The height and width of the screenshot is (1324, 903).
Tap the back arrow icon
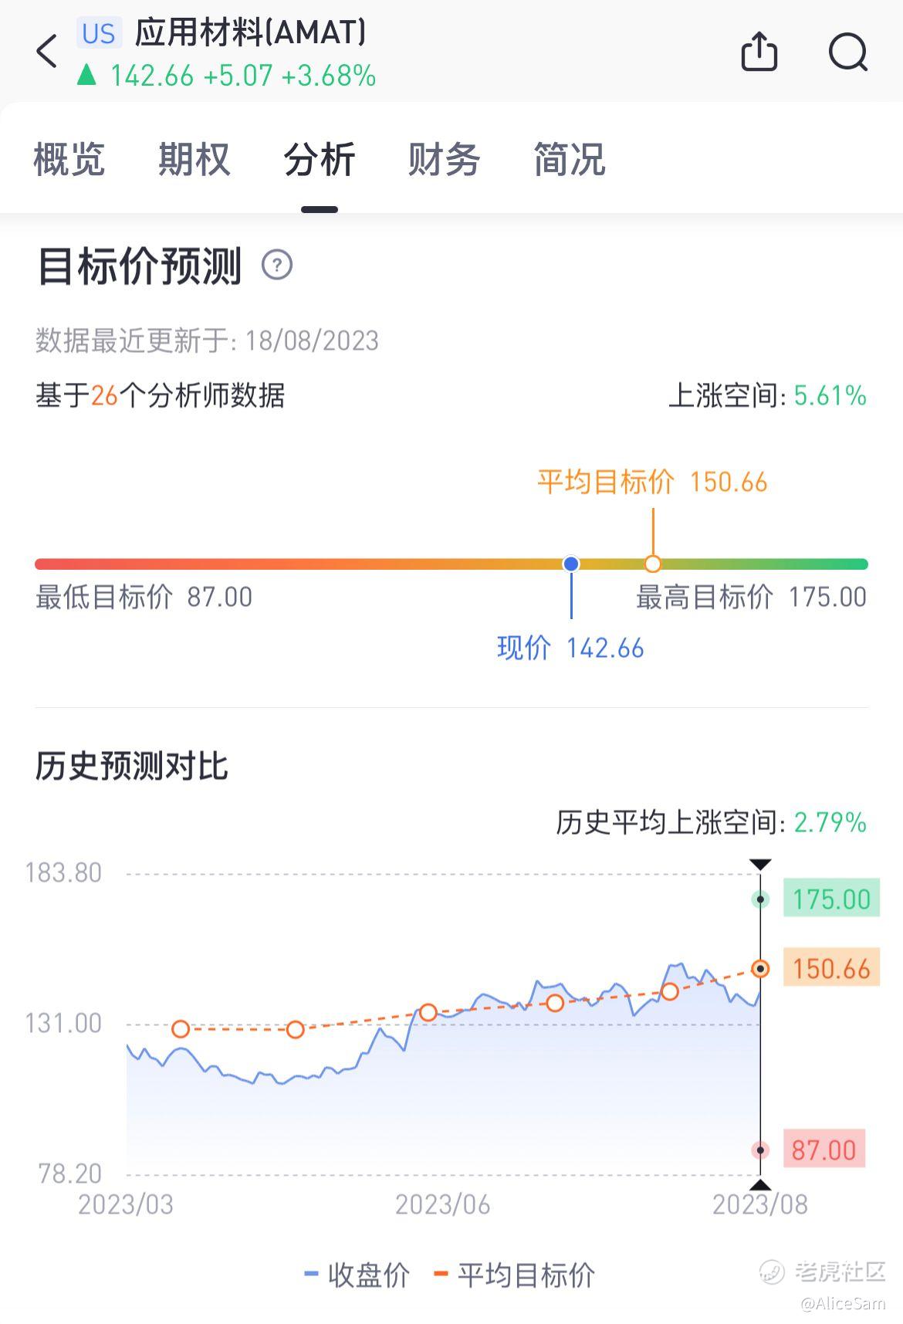(47, 52)
